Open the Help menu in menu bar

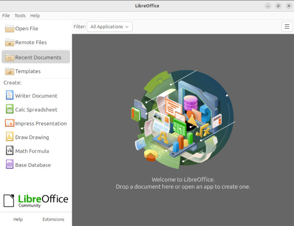pyautogui.click(x=35, y=15)
